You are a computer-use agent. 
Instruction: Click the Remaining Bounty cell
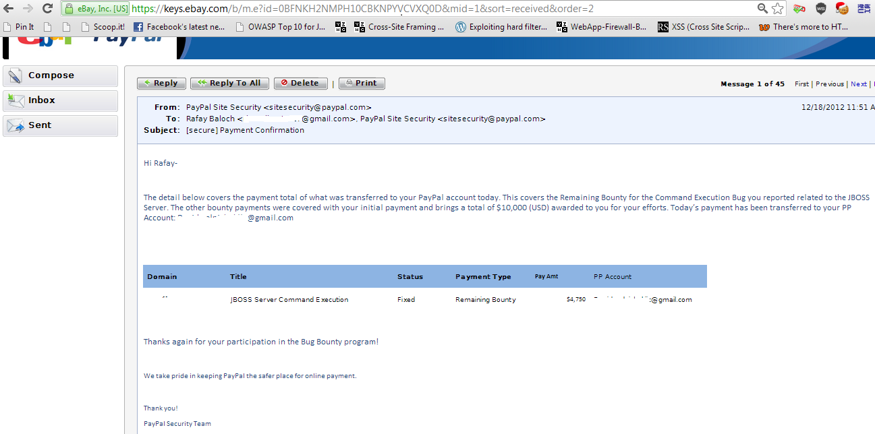coord(486,300)
